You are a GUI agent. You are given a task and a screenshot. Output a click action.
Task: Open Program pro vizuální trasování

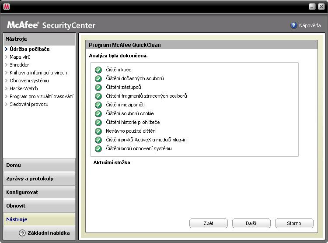point(42,96)
